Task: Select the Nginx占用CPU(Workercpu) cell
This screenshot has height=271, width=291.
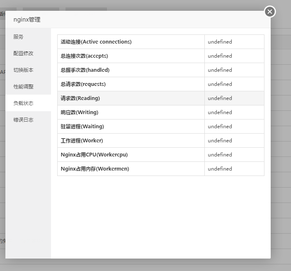Action: point(131,155)
